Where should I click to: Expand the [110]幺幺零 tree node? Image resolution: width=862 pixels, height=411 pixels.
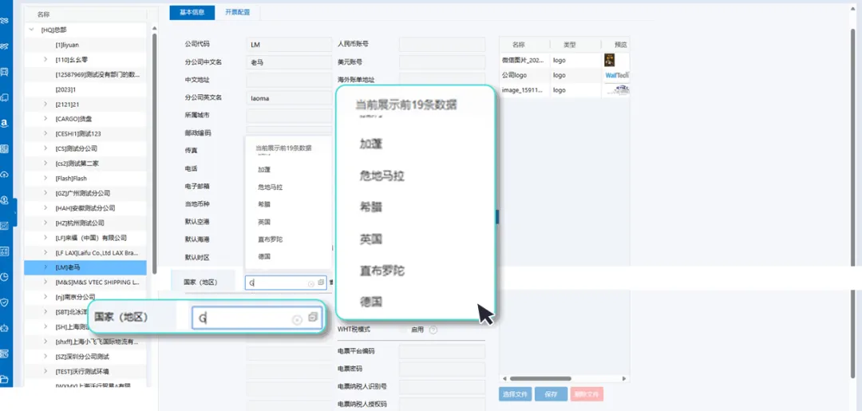coord(45,60)
